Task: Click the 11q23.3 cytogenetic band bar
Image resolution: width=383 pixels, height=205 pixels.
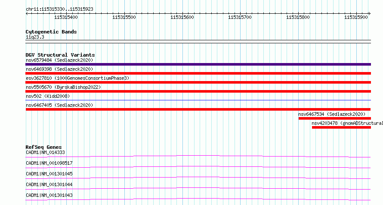Action: tap(198, 42)
